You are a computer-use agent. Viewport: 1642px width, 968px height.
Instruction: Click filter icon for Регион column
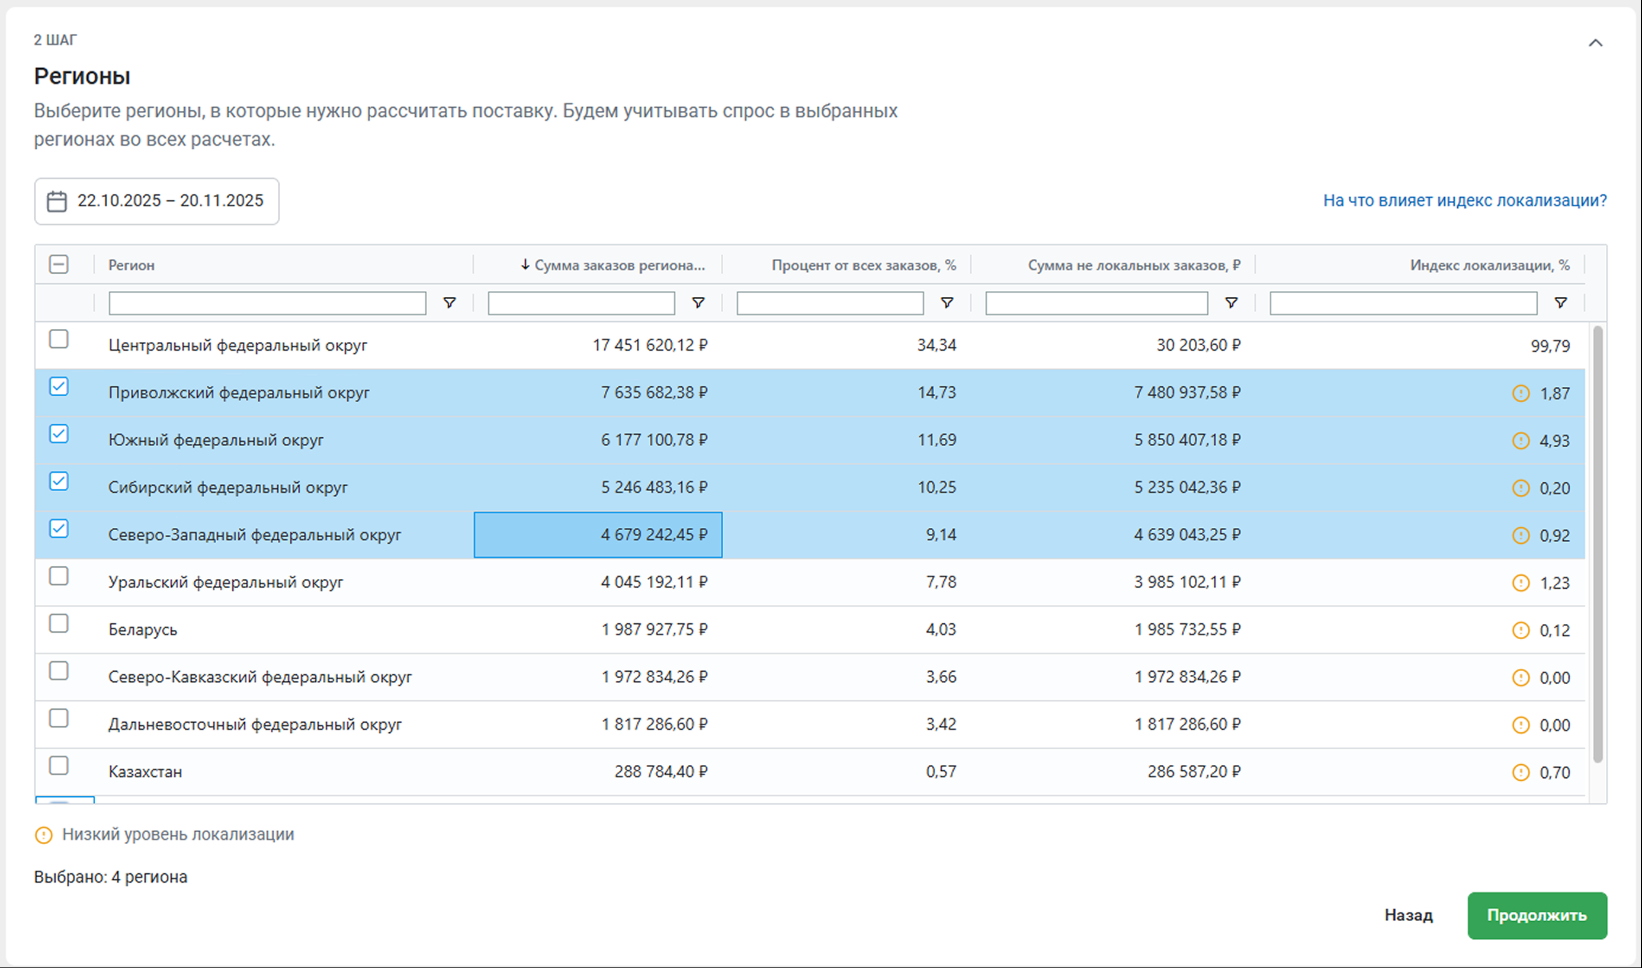tap(450, 303)
